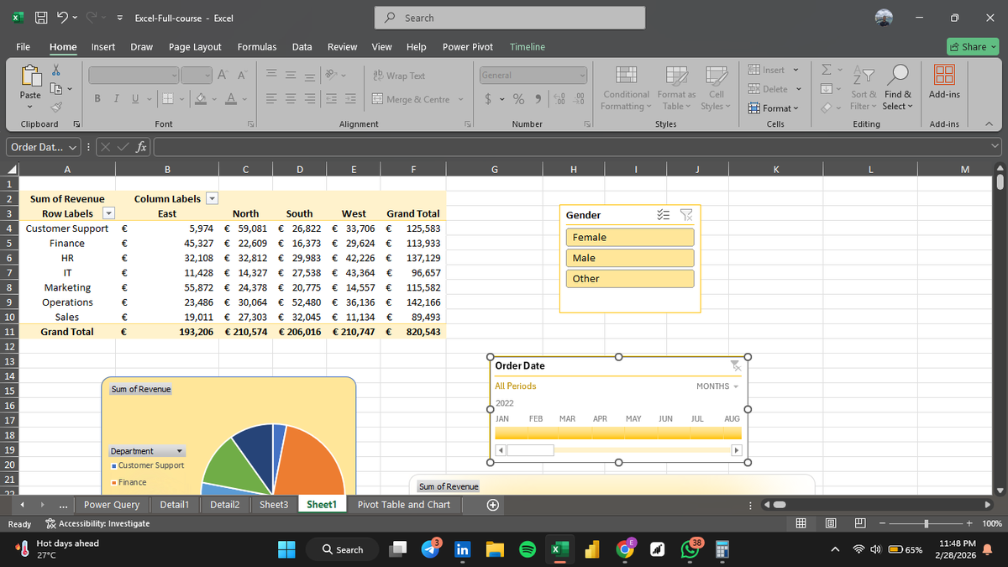
Task: Click the Format Painter brush icon
Action: click(57, 107)
